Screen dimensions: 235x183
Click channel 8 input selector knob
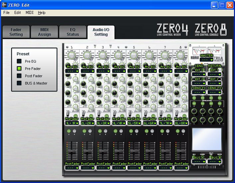pyautogui.click(x=180, y=55)
